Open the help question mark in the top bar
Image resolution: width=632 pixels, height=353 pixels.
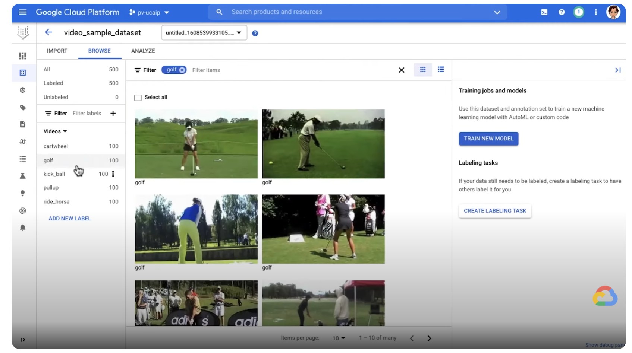click(x=561, y=12)
